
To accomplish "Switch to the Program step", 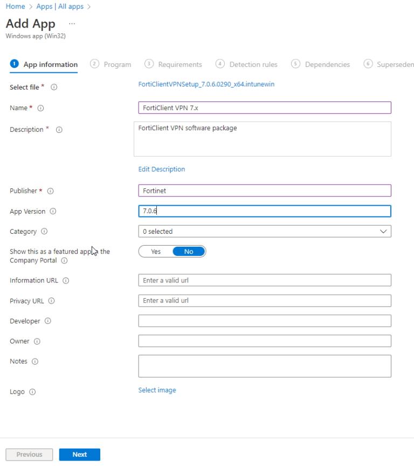I will pos(116,64).
